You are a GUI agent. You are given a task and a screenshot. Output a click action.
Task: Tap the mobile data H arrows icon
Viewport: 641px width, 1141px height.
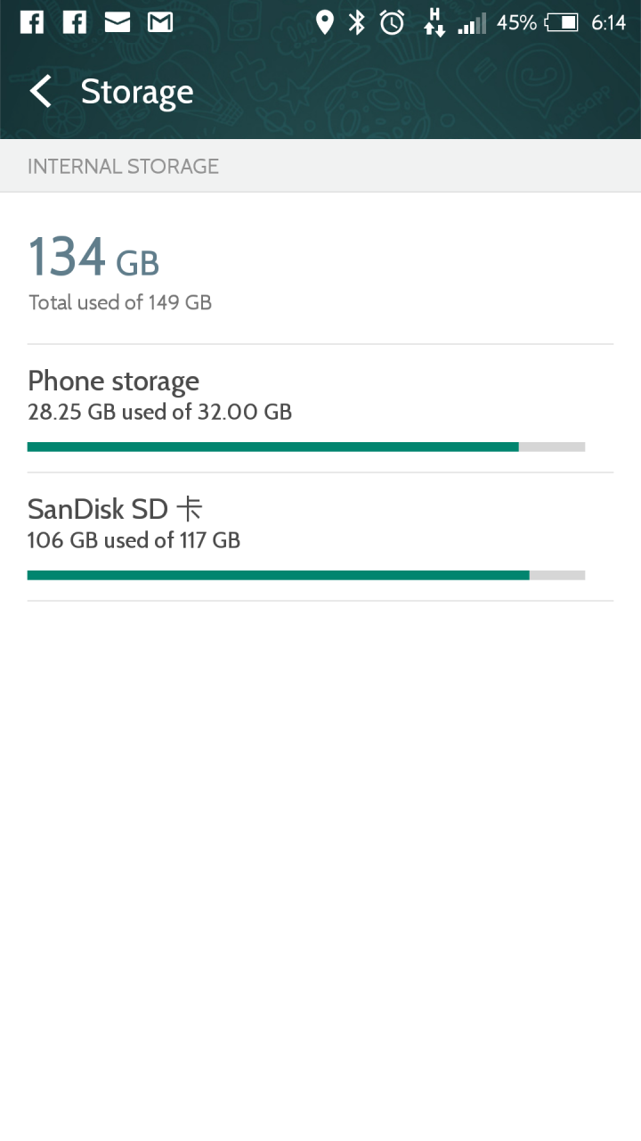click(434, 22)
